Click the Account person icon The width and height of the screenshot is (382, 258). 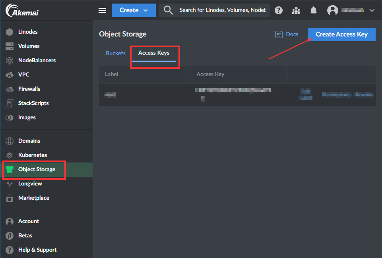pos(10,222)
